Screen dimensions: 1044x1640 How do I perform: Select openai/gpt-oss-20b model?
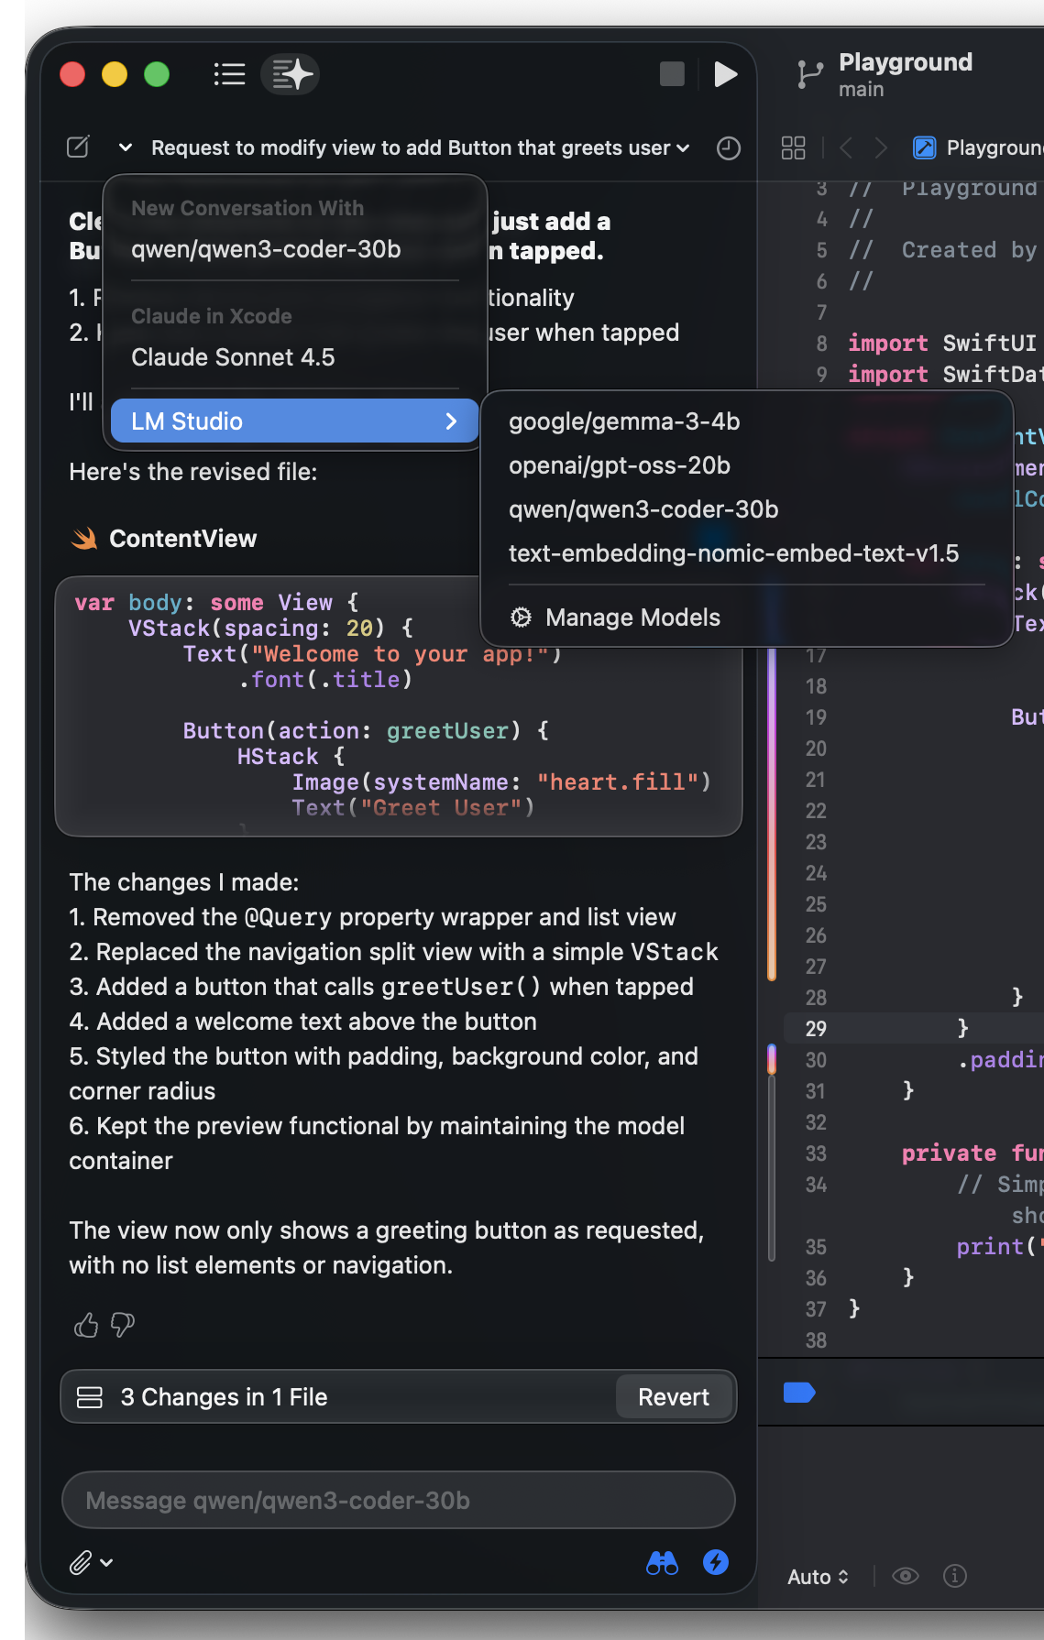[746, 465]
